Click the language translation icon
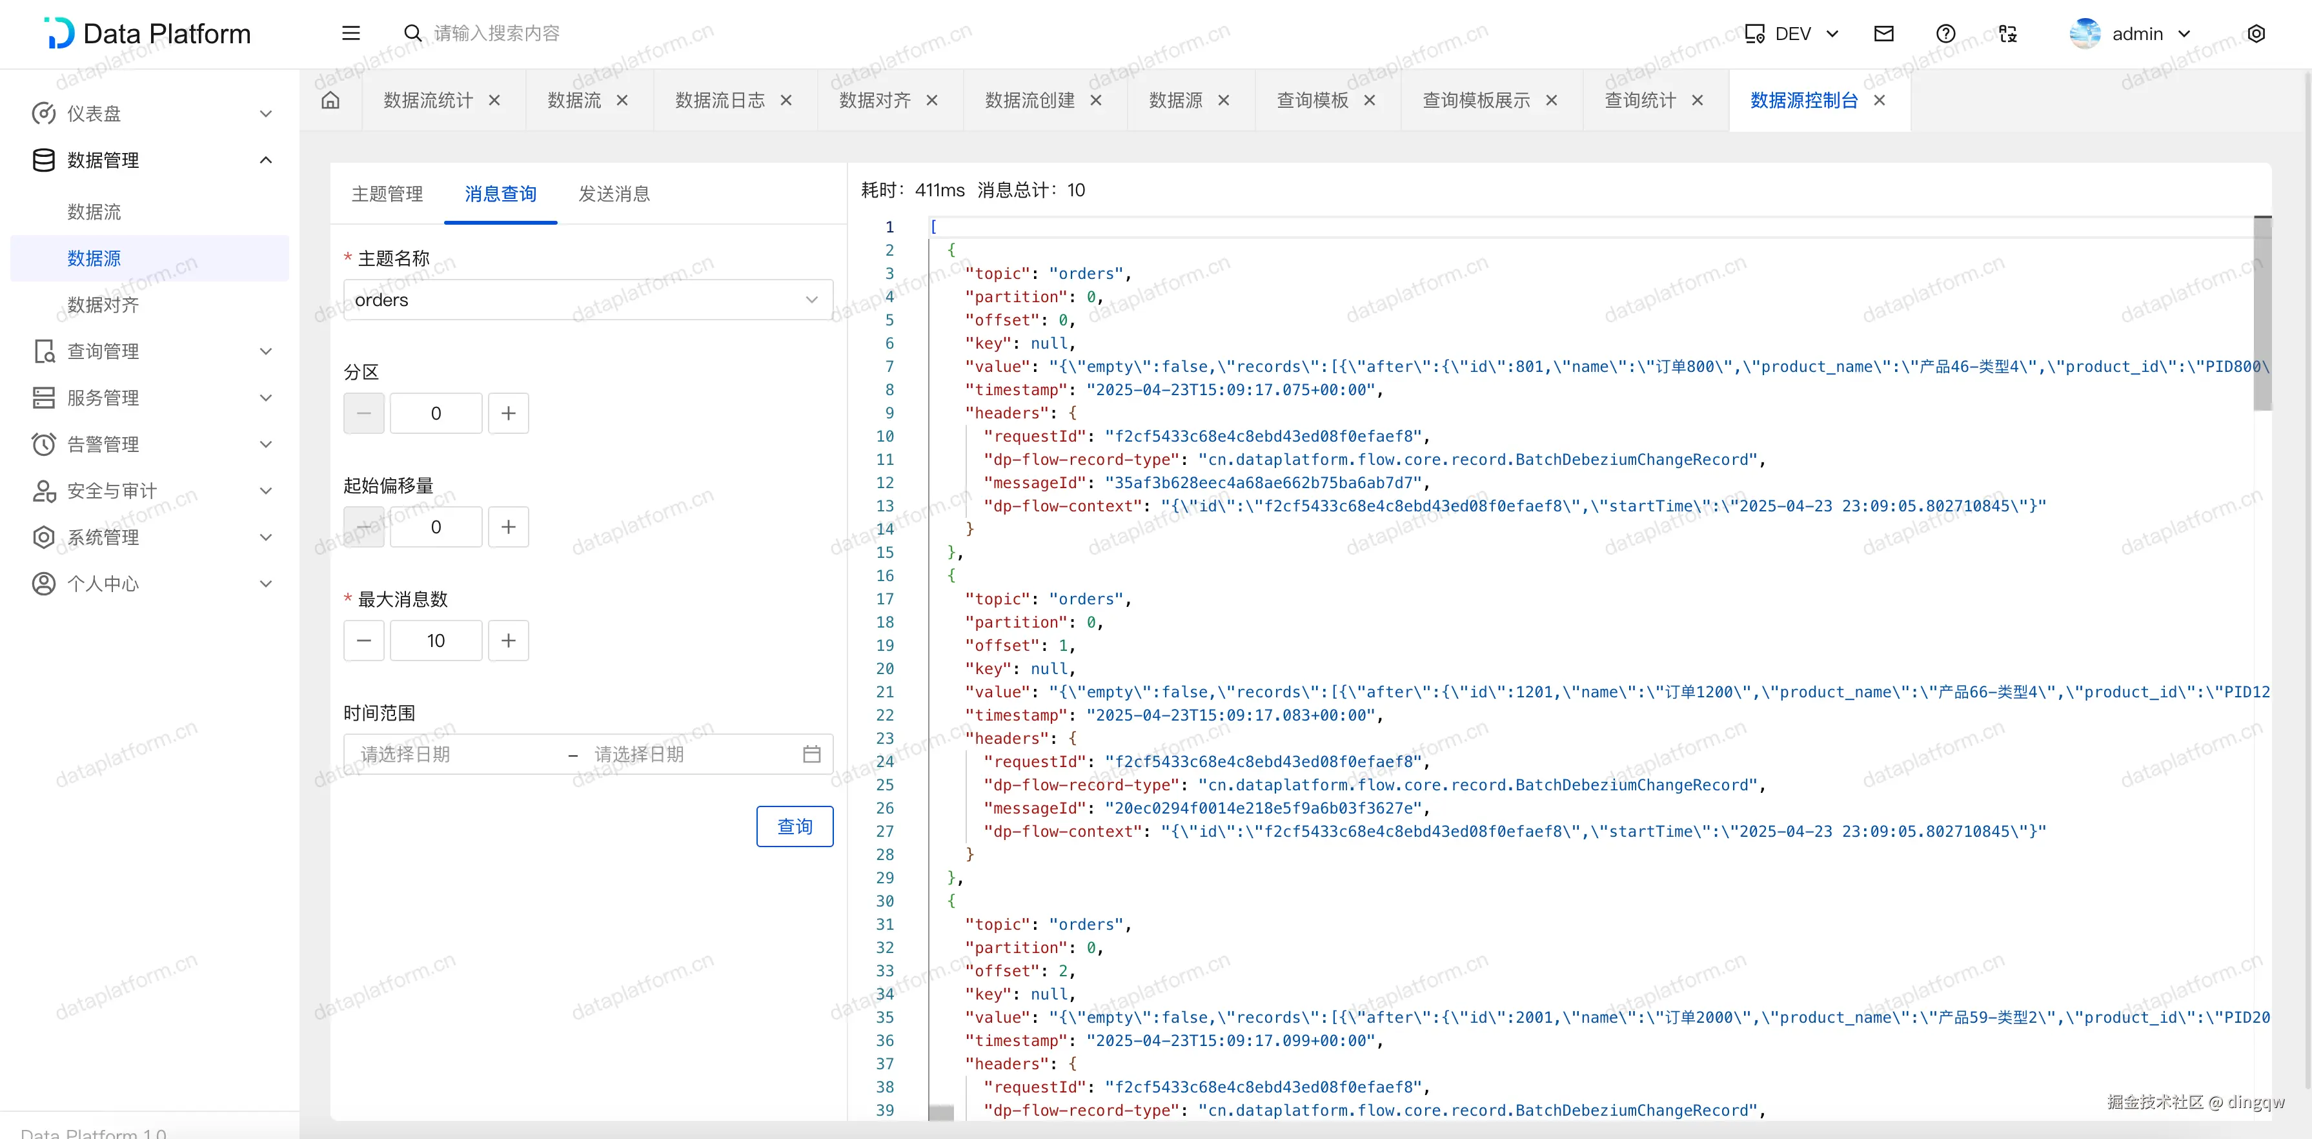The width and height of the screenshot is (2312, 1139). pyautogui.click(x=2008, y=33)
